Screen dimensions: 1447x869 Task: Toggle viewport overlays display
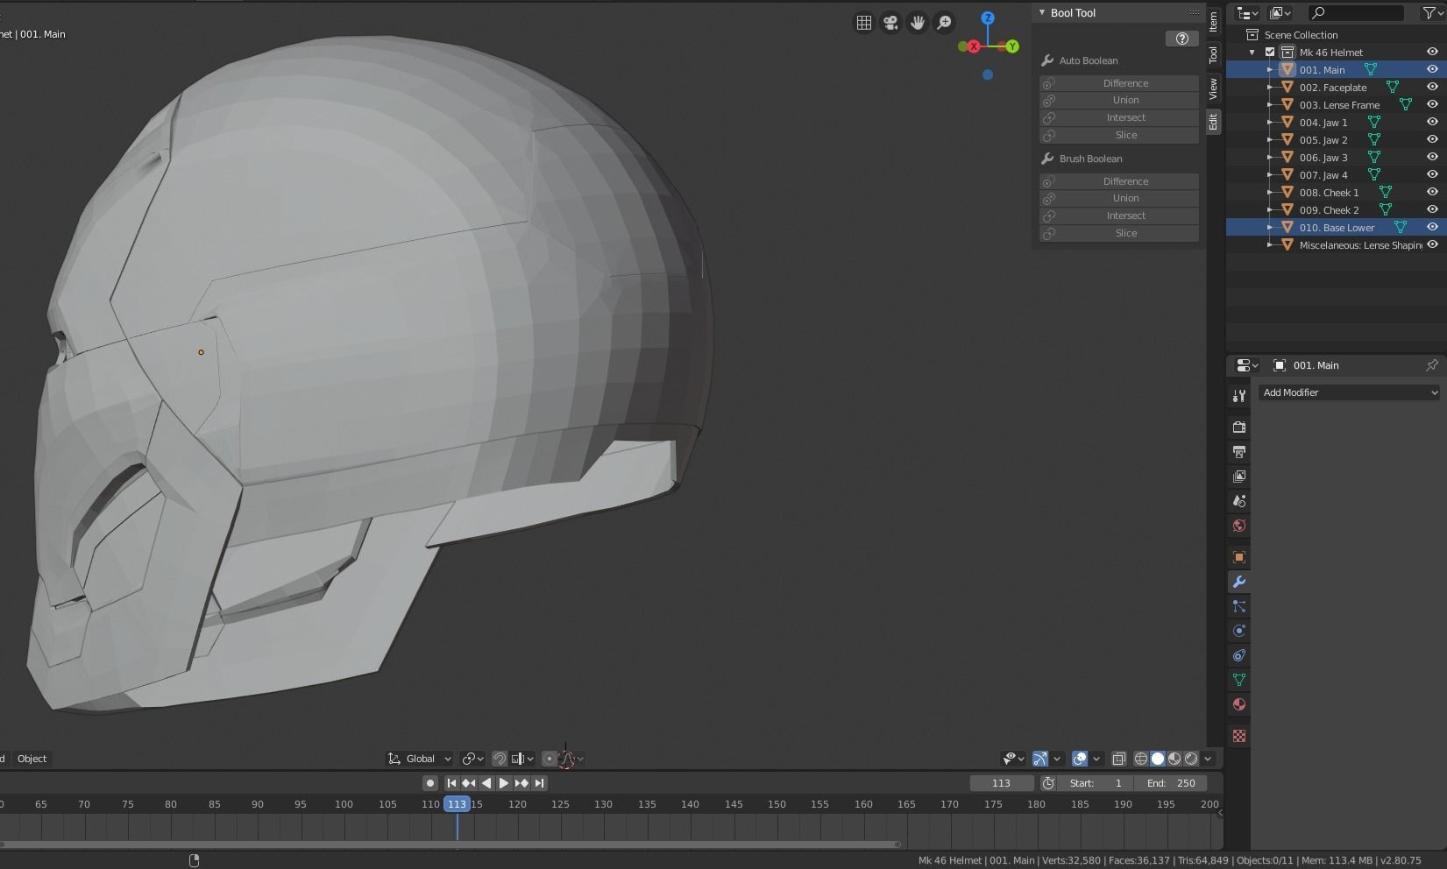point(1080,759)
